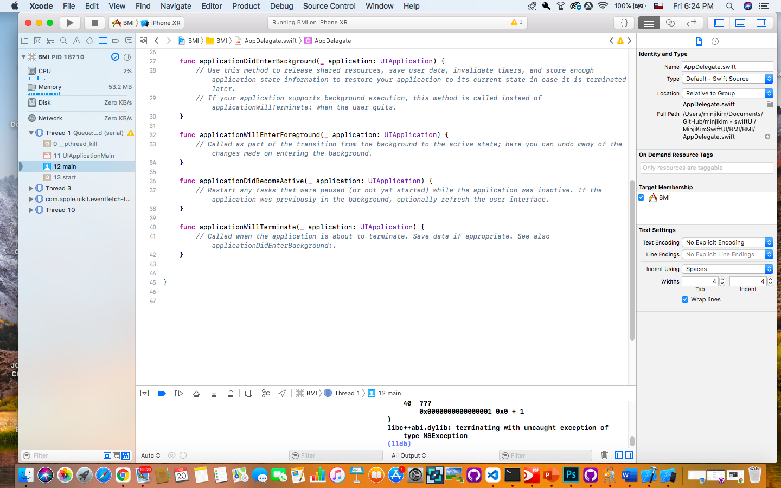Open the Line Endings dropdown

point(727,254)
